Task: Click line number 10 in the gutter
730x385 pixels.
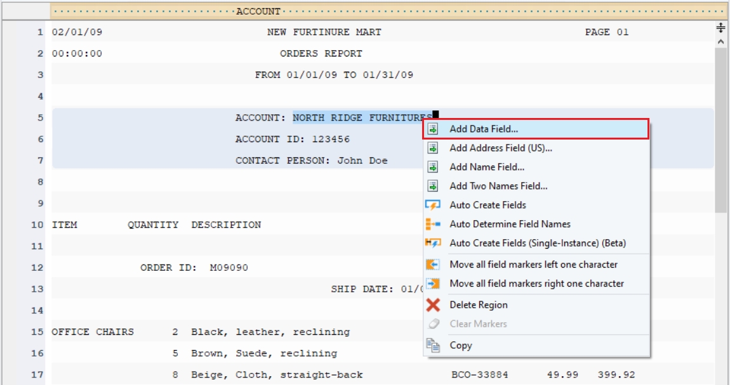Action: point(40,225)
